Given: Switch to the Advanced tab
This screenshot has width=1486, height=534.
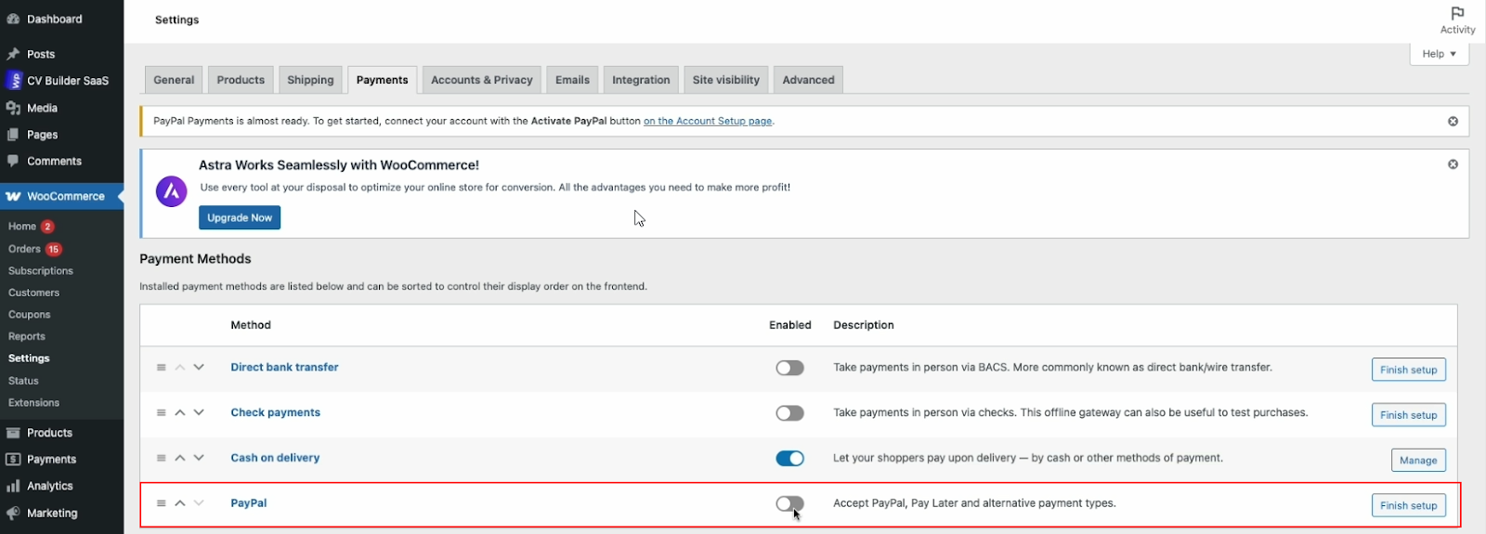Looking at the screenshot, I should coord(808,80).
